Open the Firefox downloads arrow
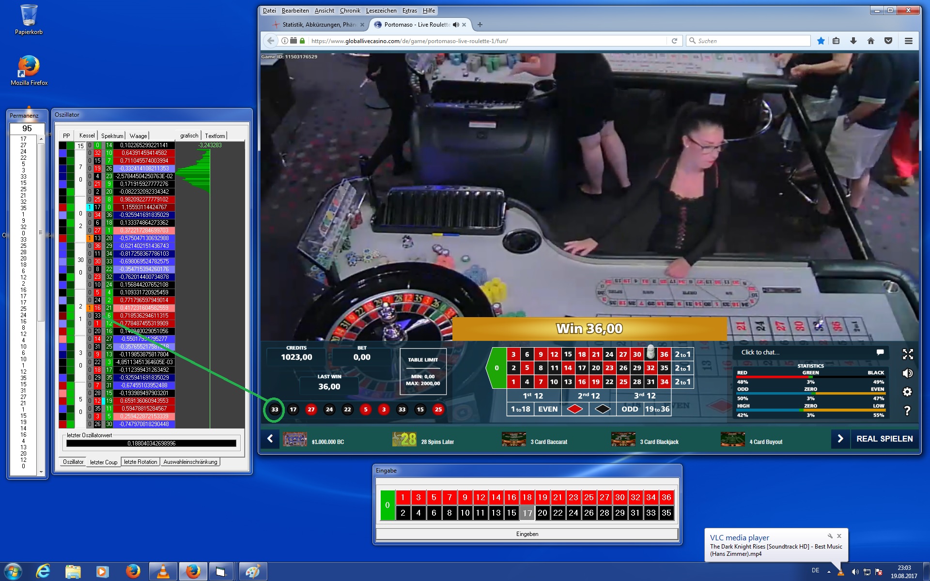This screenshot has height=581, width=930. [x=853, y=41]
